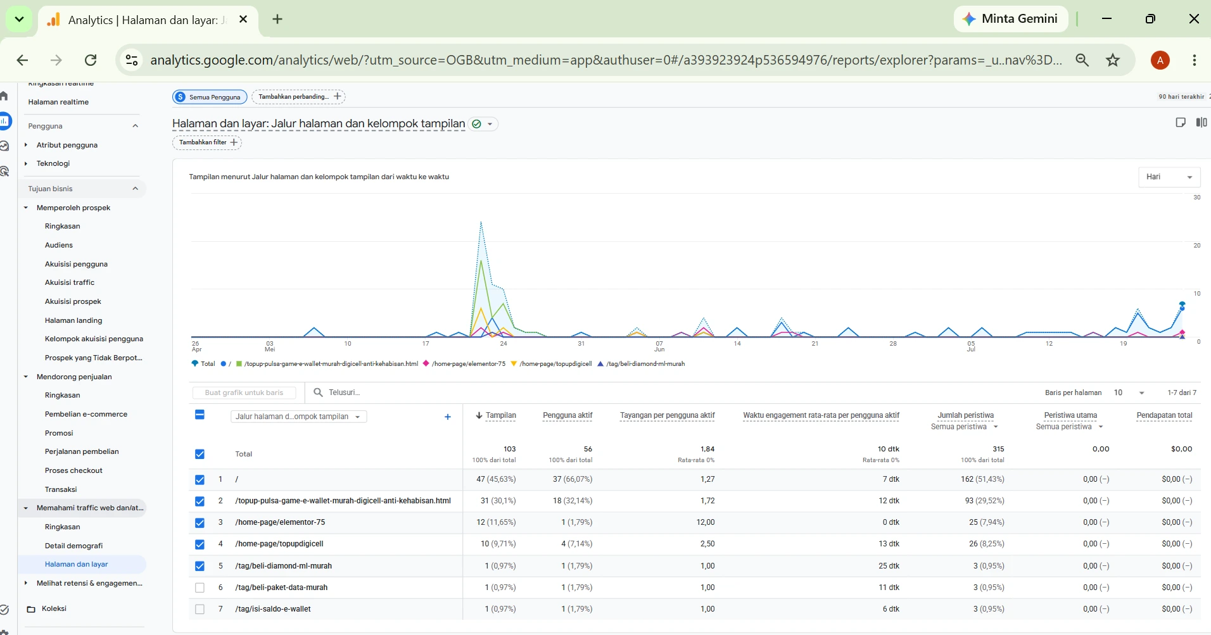Click the Tambahkan filter button

tap(207, 142)
